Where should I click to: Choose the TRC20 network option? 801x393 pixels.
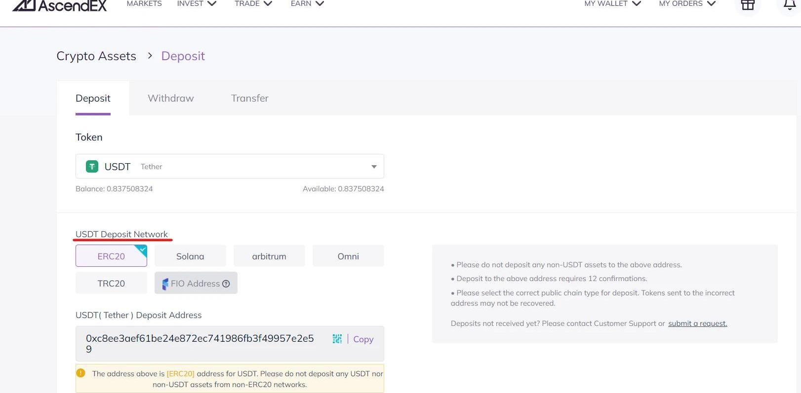[111, 284]
